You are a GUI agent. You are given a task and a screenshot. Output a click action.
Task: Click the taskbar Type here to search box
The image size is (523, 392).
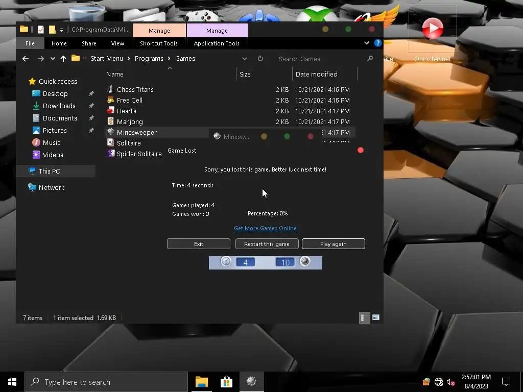pos(106,382)
